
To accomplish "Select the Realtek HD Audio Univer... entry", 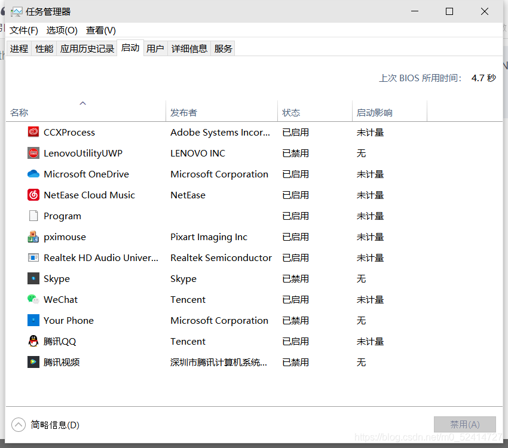I will [101, 257].
